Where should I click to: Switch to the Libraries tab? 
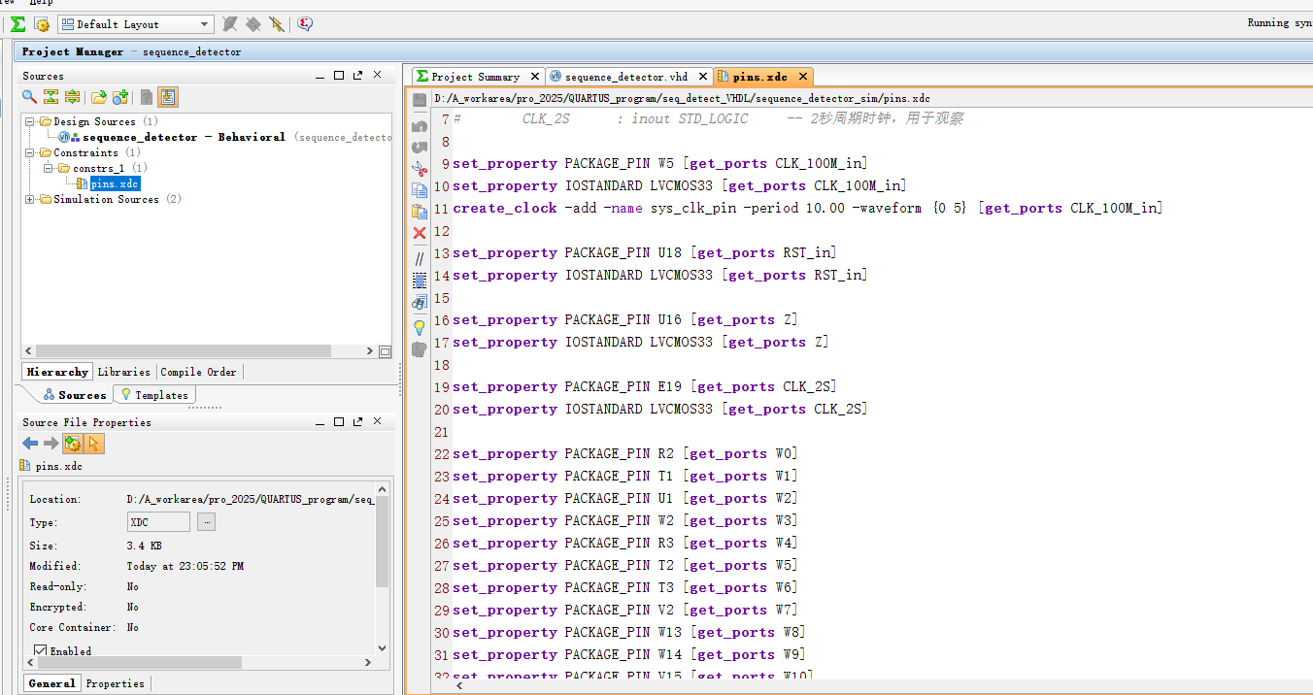[124, 372]
